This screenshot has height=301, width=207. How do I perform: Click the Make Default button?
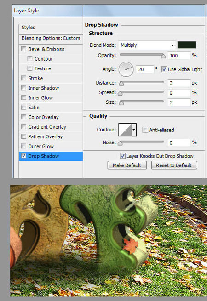coord(127,165)
